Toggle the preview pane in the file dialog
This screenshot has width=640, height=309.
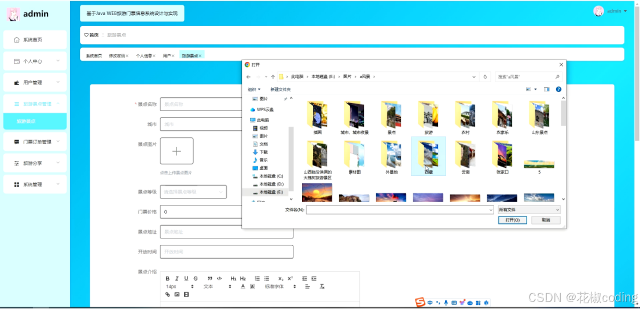546,89
